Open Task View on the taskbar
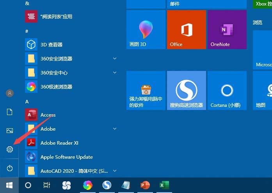This screenshot has width=272, height=193. (47, 185)
